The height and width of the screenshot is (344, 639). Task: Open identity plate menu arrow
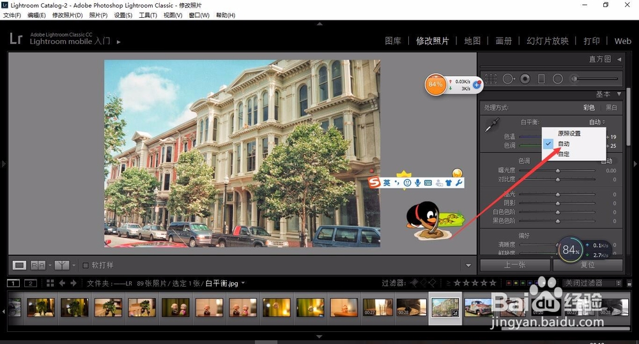click(119, 41)
